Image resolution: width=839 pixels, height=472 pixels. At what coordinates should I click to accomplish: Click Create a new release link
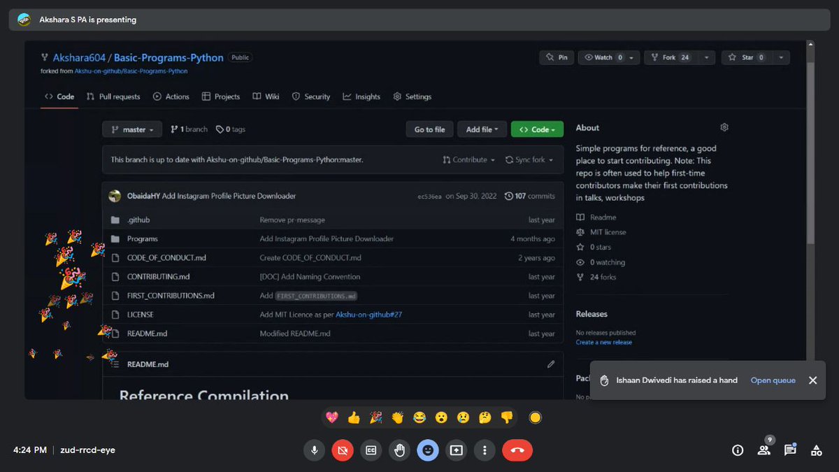tap(604, 343)
